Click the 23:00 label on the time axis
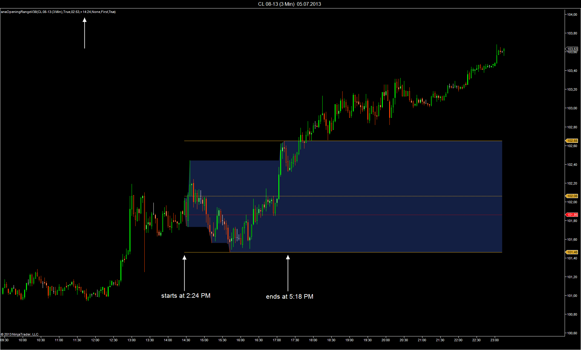581x350 pixels. pyautogui.click(x=494, y=340)
